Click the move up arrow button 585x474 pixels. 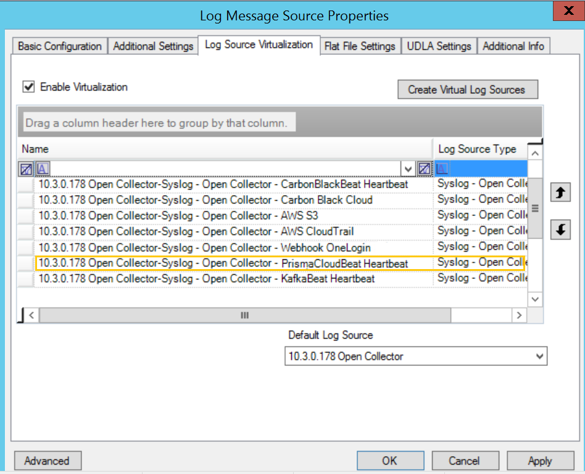560,193
